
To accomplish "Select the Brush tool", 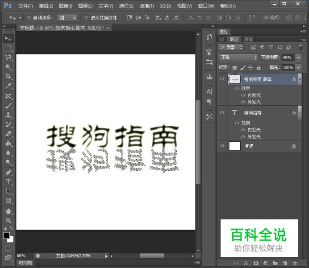I will tap(8, 106).
